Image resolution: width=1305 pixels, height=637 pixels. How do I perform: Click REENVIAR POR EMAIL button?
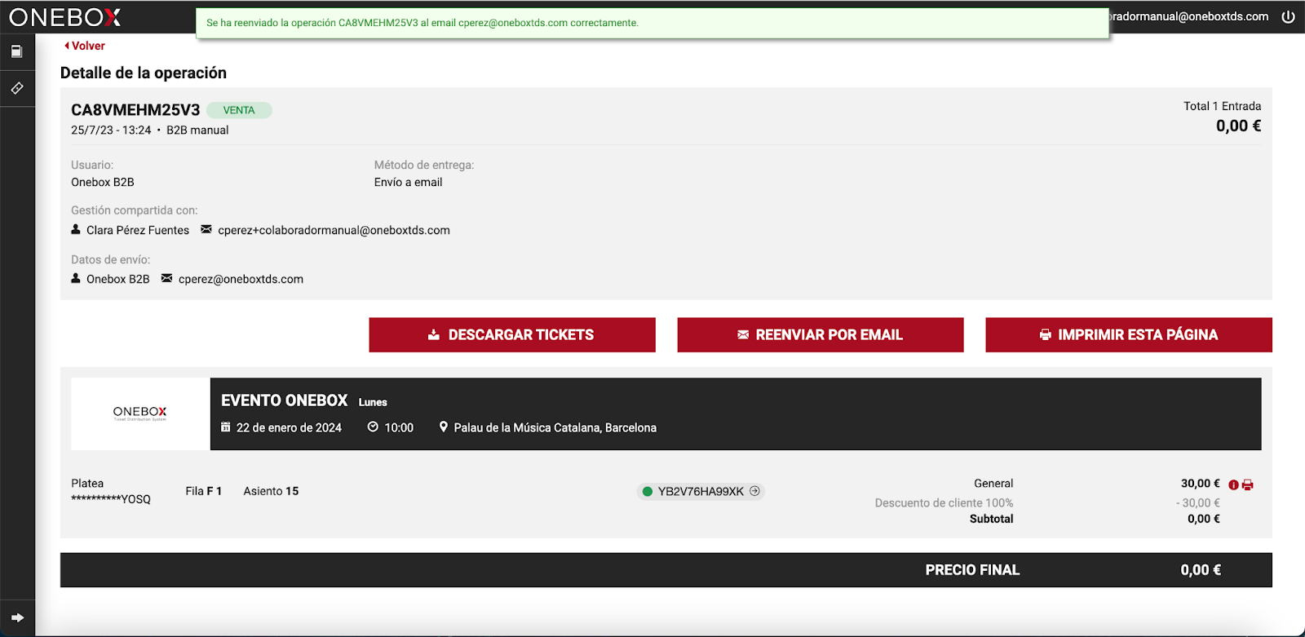pyautogui.click(x=821, y=334)
